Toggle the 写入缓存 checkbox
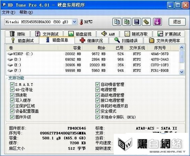Viewport: 190px width, 156px height. 12,100
